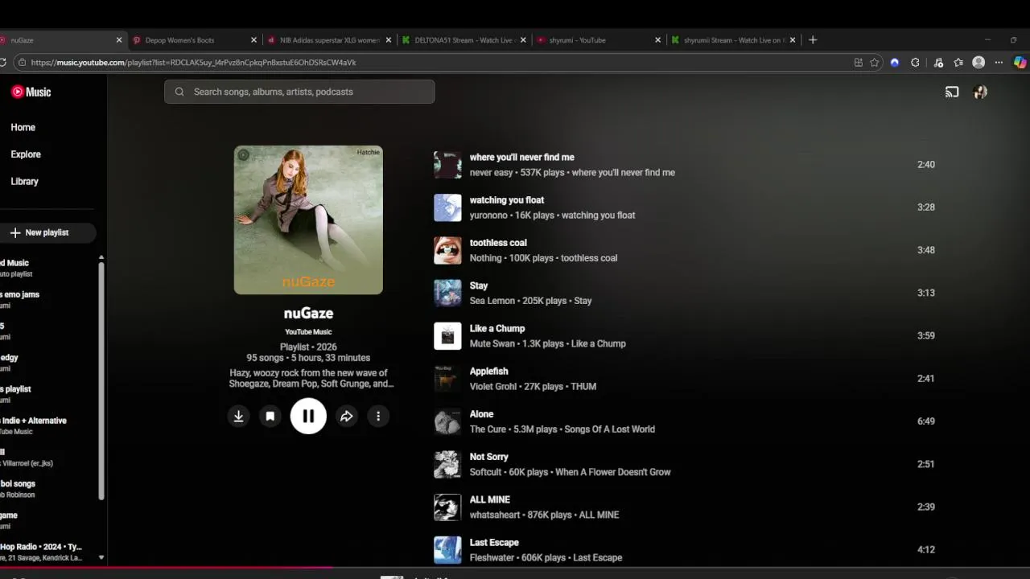Switch to 'NIB Adidas superstar XLG' tab
The width and height of the screenshot is (1030, 579).
pyautogui.click(x=330, y=40)
